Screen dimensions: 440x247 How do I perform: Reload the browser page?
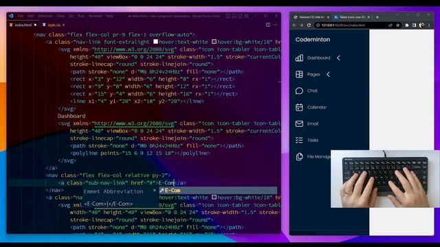pyautogui.click(x=309, y=25)
